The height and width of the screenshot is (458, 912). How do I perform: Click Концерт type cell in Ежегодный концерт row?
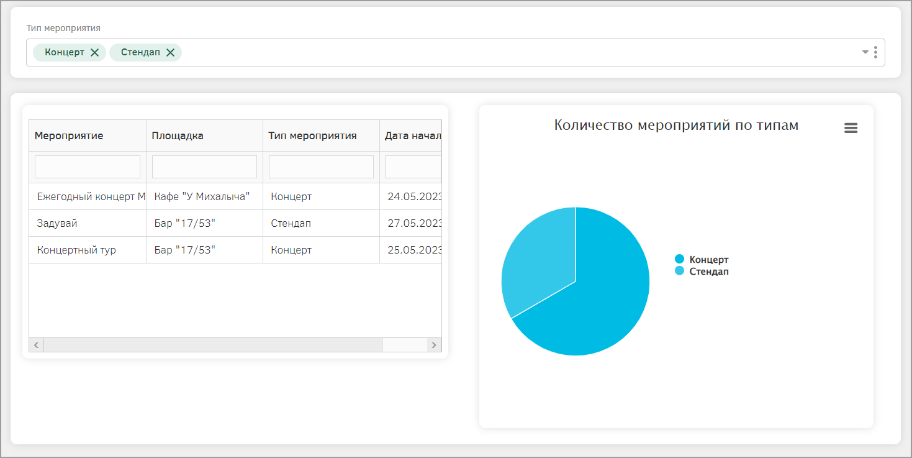[x=322, y=196]
